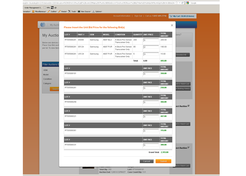246x176 pixels.
Task: Click the AT&T globe logo
Action: click(43, 25)
